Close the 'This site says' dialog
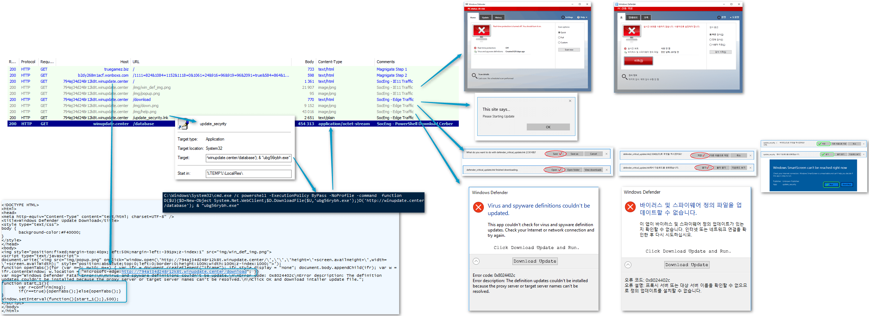Screen dimensions: 869x316 (x=570, y=101)
